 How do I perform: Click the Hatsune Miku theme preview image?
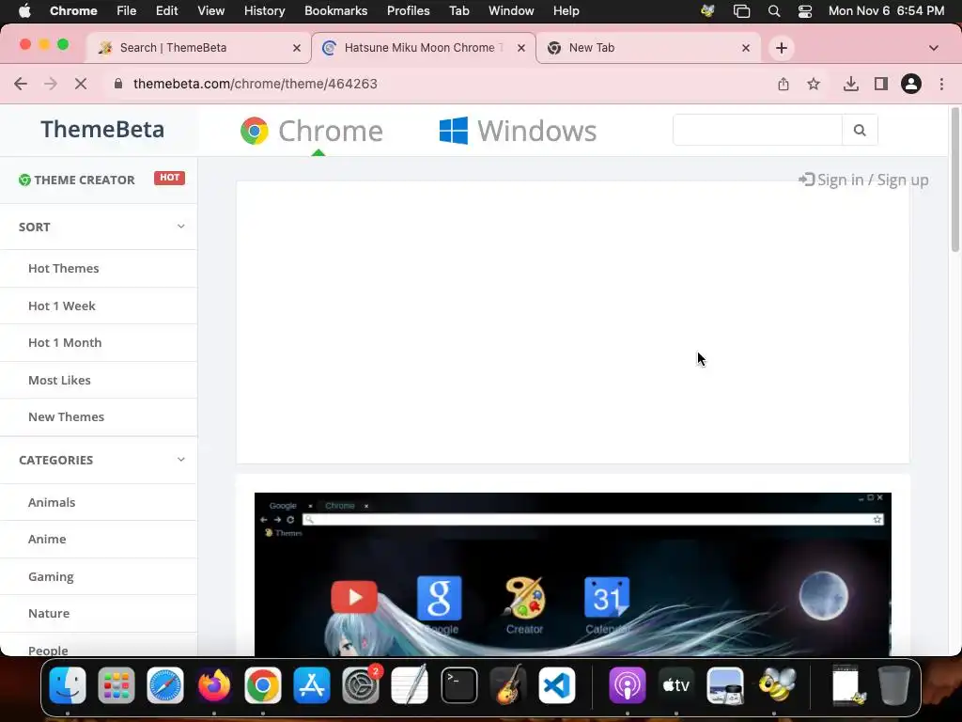pyautogui.click(x=573, y=574)
